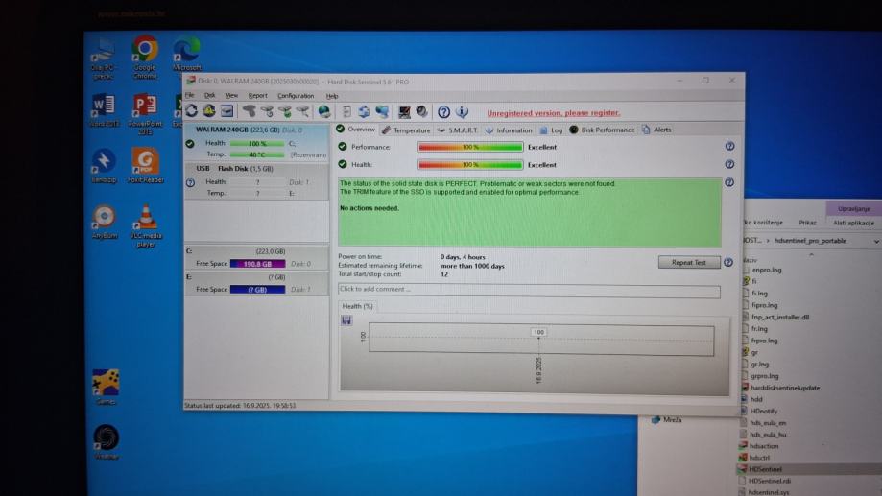Click the question mark icon beside USB Flash Disk
The width and height of the screenshot is (882, 496).
(190, 183)
